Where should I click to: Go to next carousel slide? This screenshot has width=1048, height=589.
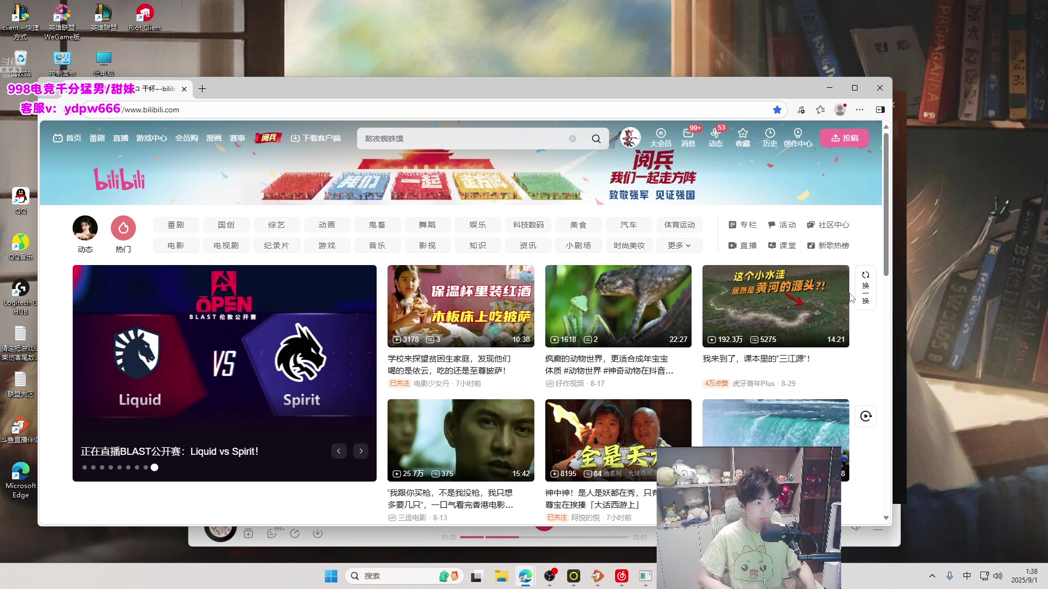(x=361, y=451)
